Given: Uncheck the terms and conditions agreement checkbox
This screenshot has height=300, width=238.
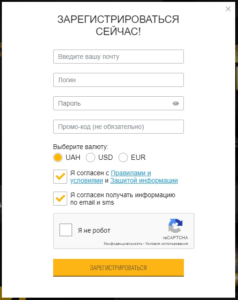Looking at the screenshot, I should click(60, 177).
